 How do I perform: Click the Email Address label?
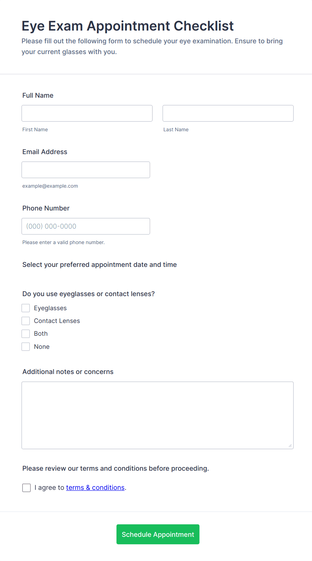45,152
